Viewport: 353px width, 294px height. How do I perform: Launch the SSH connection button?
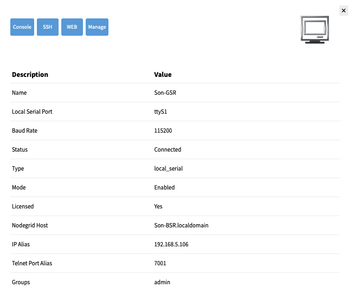48,27
